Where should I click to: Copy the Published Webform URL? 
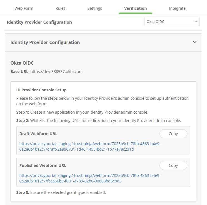tap(173, 165)
